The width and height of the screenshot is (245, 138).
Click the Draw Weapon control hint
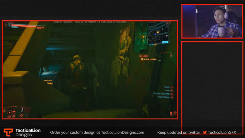point(165,97)
